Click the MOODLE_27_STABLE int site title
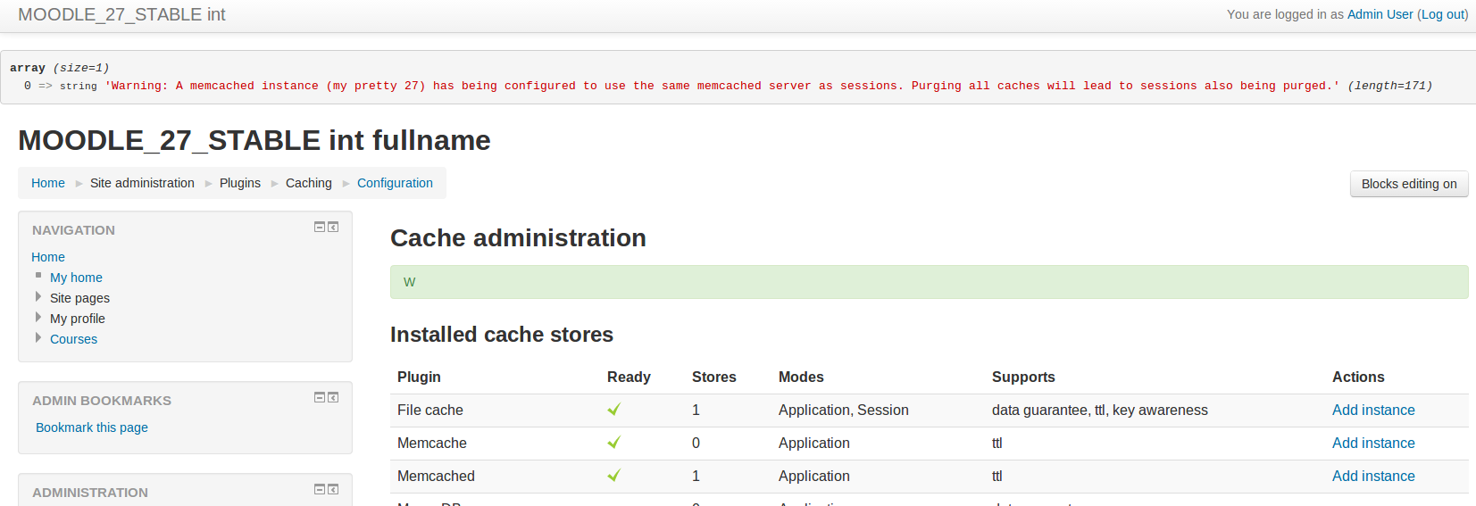 tap(121, 14)
